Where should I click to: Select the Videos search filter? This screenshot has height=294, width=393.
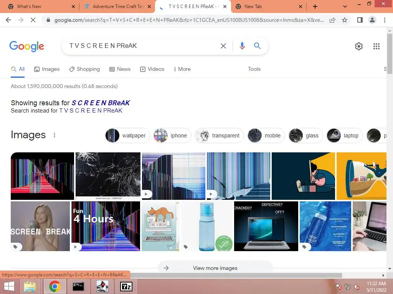pyautogui.click(x=152, y=69)
